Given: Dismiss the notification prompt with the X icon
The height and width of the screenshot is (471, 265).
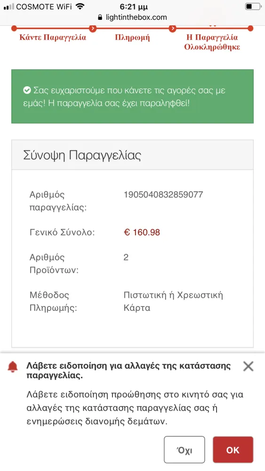Looking at the screenshot, I should pyautogui.click(x=248, y=366).
